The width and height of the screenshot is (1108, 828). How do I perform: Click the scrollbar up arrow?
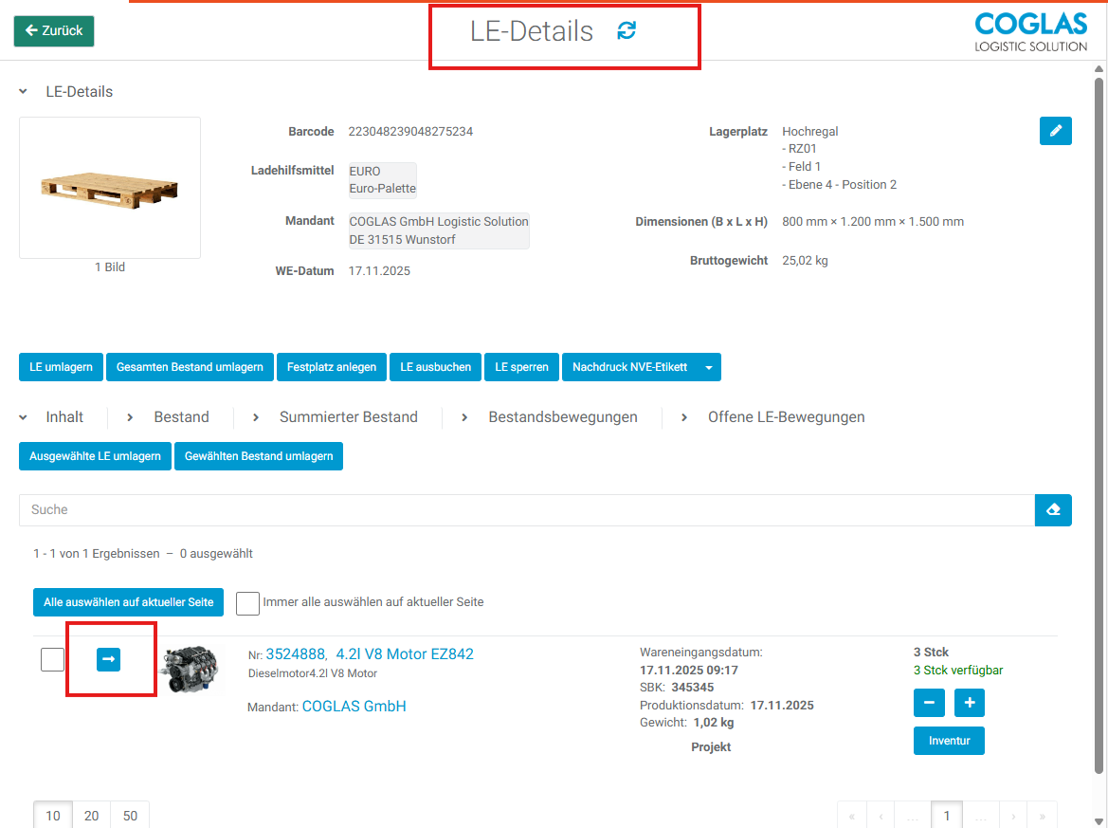1099,68
